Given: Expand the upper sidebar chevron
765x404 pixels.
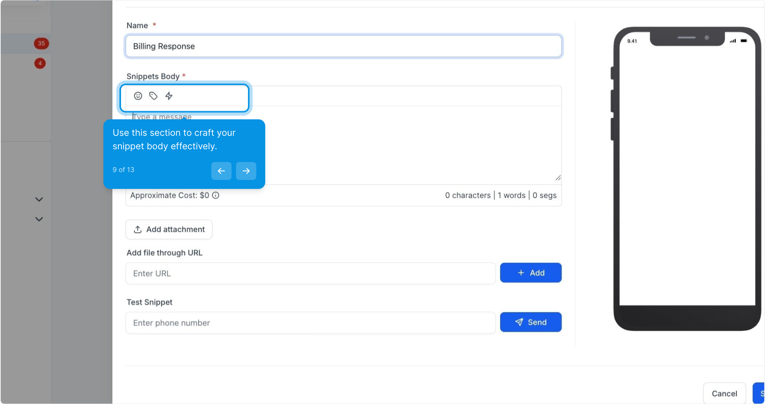Looking at the screenshot, I should pyautogui.click(x=39, y=199).
